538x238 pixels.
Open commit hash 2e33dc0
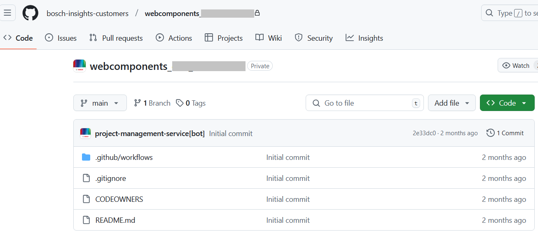(424, 133)
